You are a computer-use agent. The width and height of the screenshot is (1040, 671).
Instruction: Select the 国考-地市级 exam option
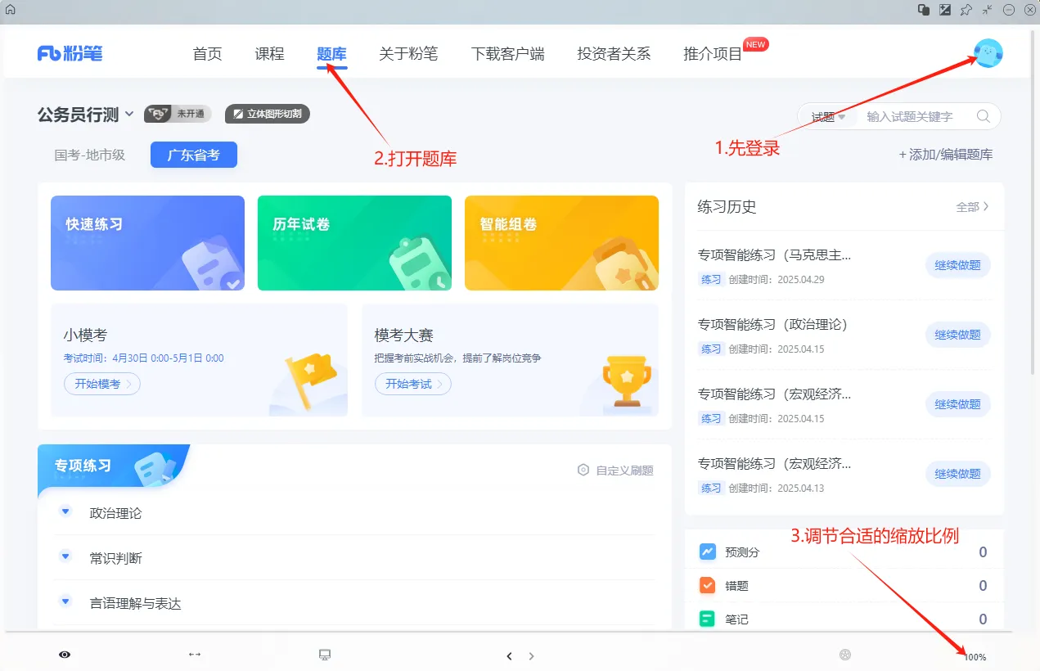[88, 154]
